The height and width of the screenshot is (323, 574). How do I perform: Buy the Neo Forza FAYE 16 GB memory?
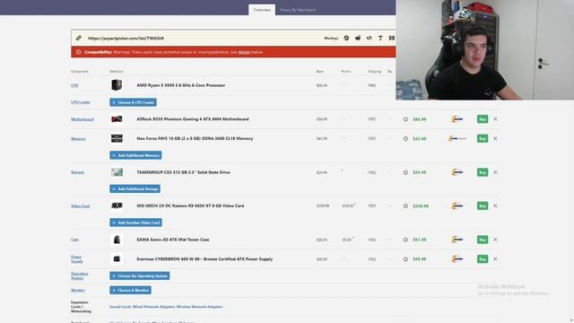tap(483, 138)
